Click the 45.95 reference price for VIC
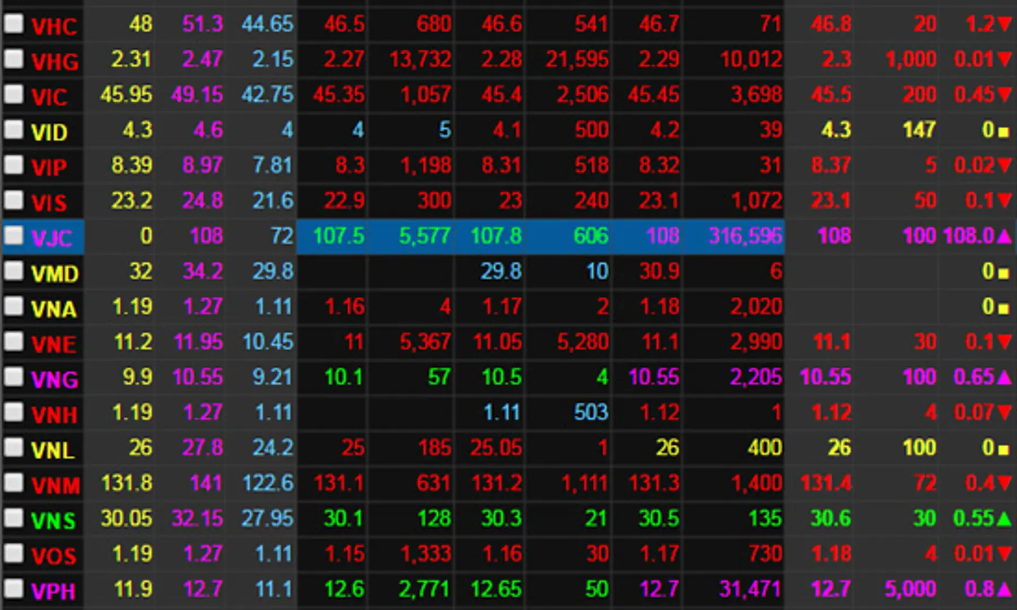The width and height of the screenshot is (1017, 610). point(126,94)
